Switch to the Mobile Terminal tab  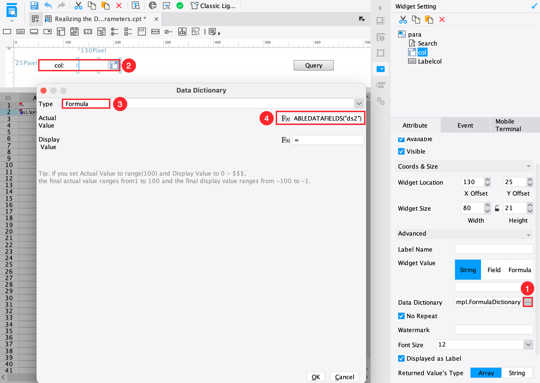click(x=515, y=125)
